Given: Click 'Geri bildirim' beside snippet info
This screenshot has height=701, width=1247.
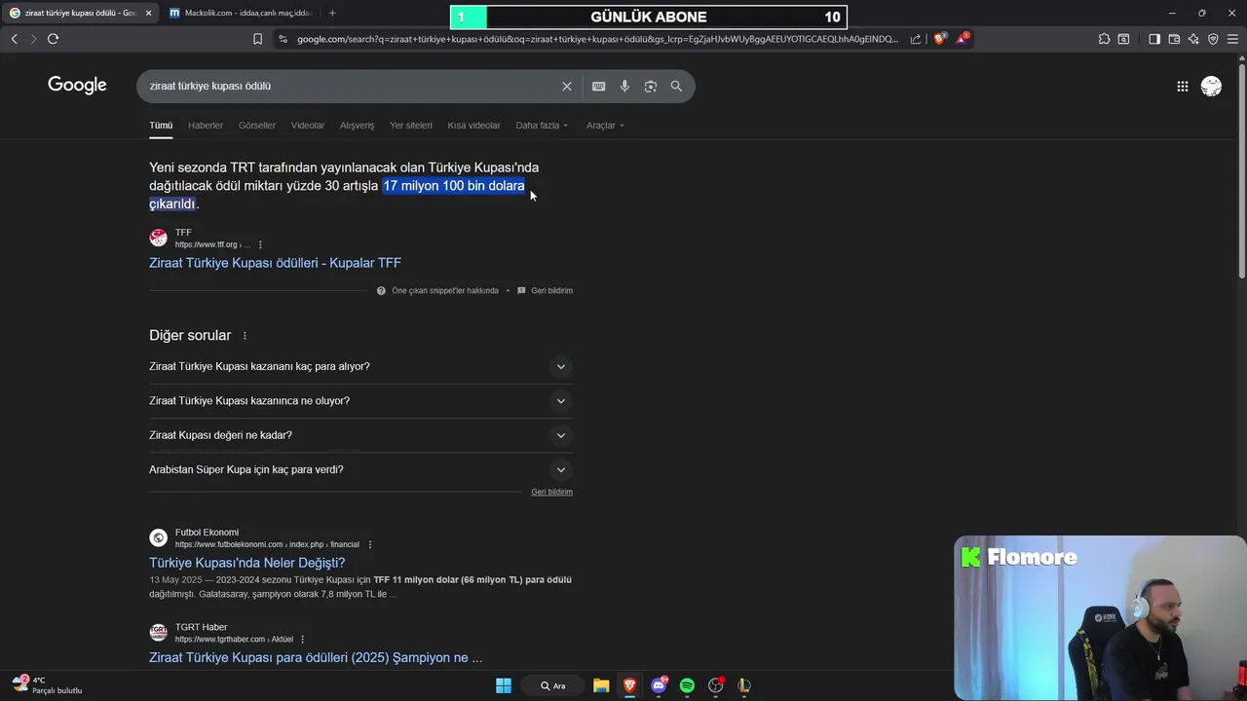Looking at the screenshot, I should pyautogui.click(x=551, y=291).
